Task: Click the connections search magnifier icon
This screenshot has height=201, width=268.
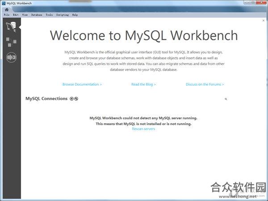Action: pos(226,99)
